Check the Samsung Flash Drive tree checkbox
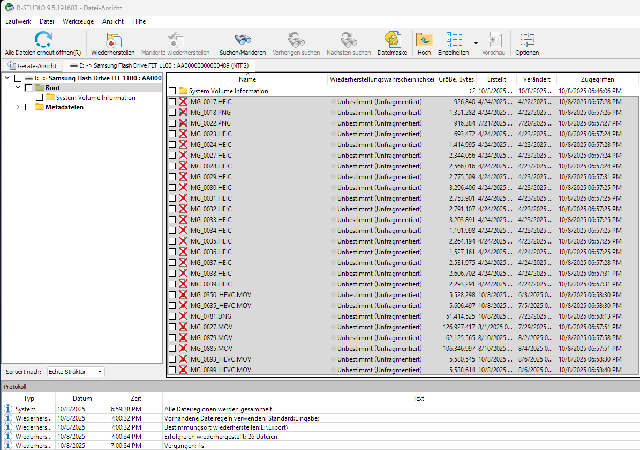The height and width of the screenshot is (450, 640). pos(18,78)
